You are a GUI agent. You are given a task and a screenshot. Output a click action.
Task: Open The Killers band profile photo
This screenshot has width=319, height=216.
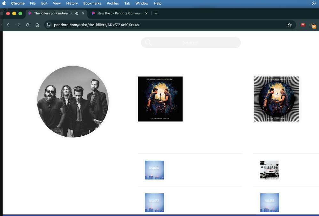pyautogui.click(x=73, y=101)
